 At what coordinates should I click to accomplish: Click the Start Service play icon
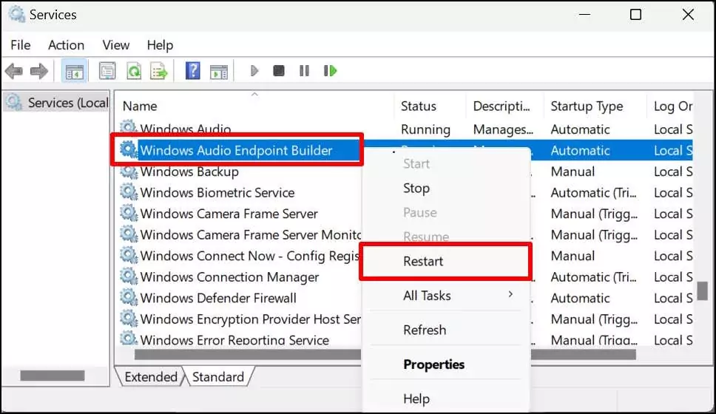(254, 71)
